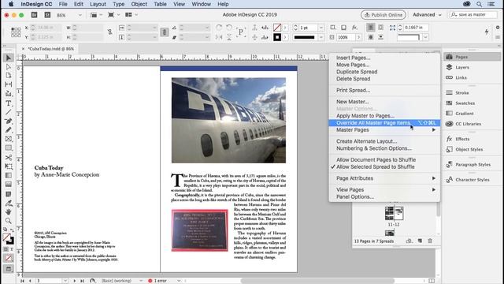This screenshot has height=284, width=504.
Task: Open the Advanced workspace switcher
Action: tap(427, 15)
